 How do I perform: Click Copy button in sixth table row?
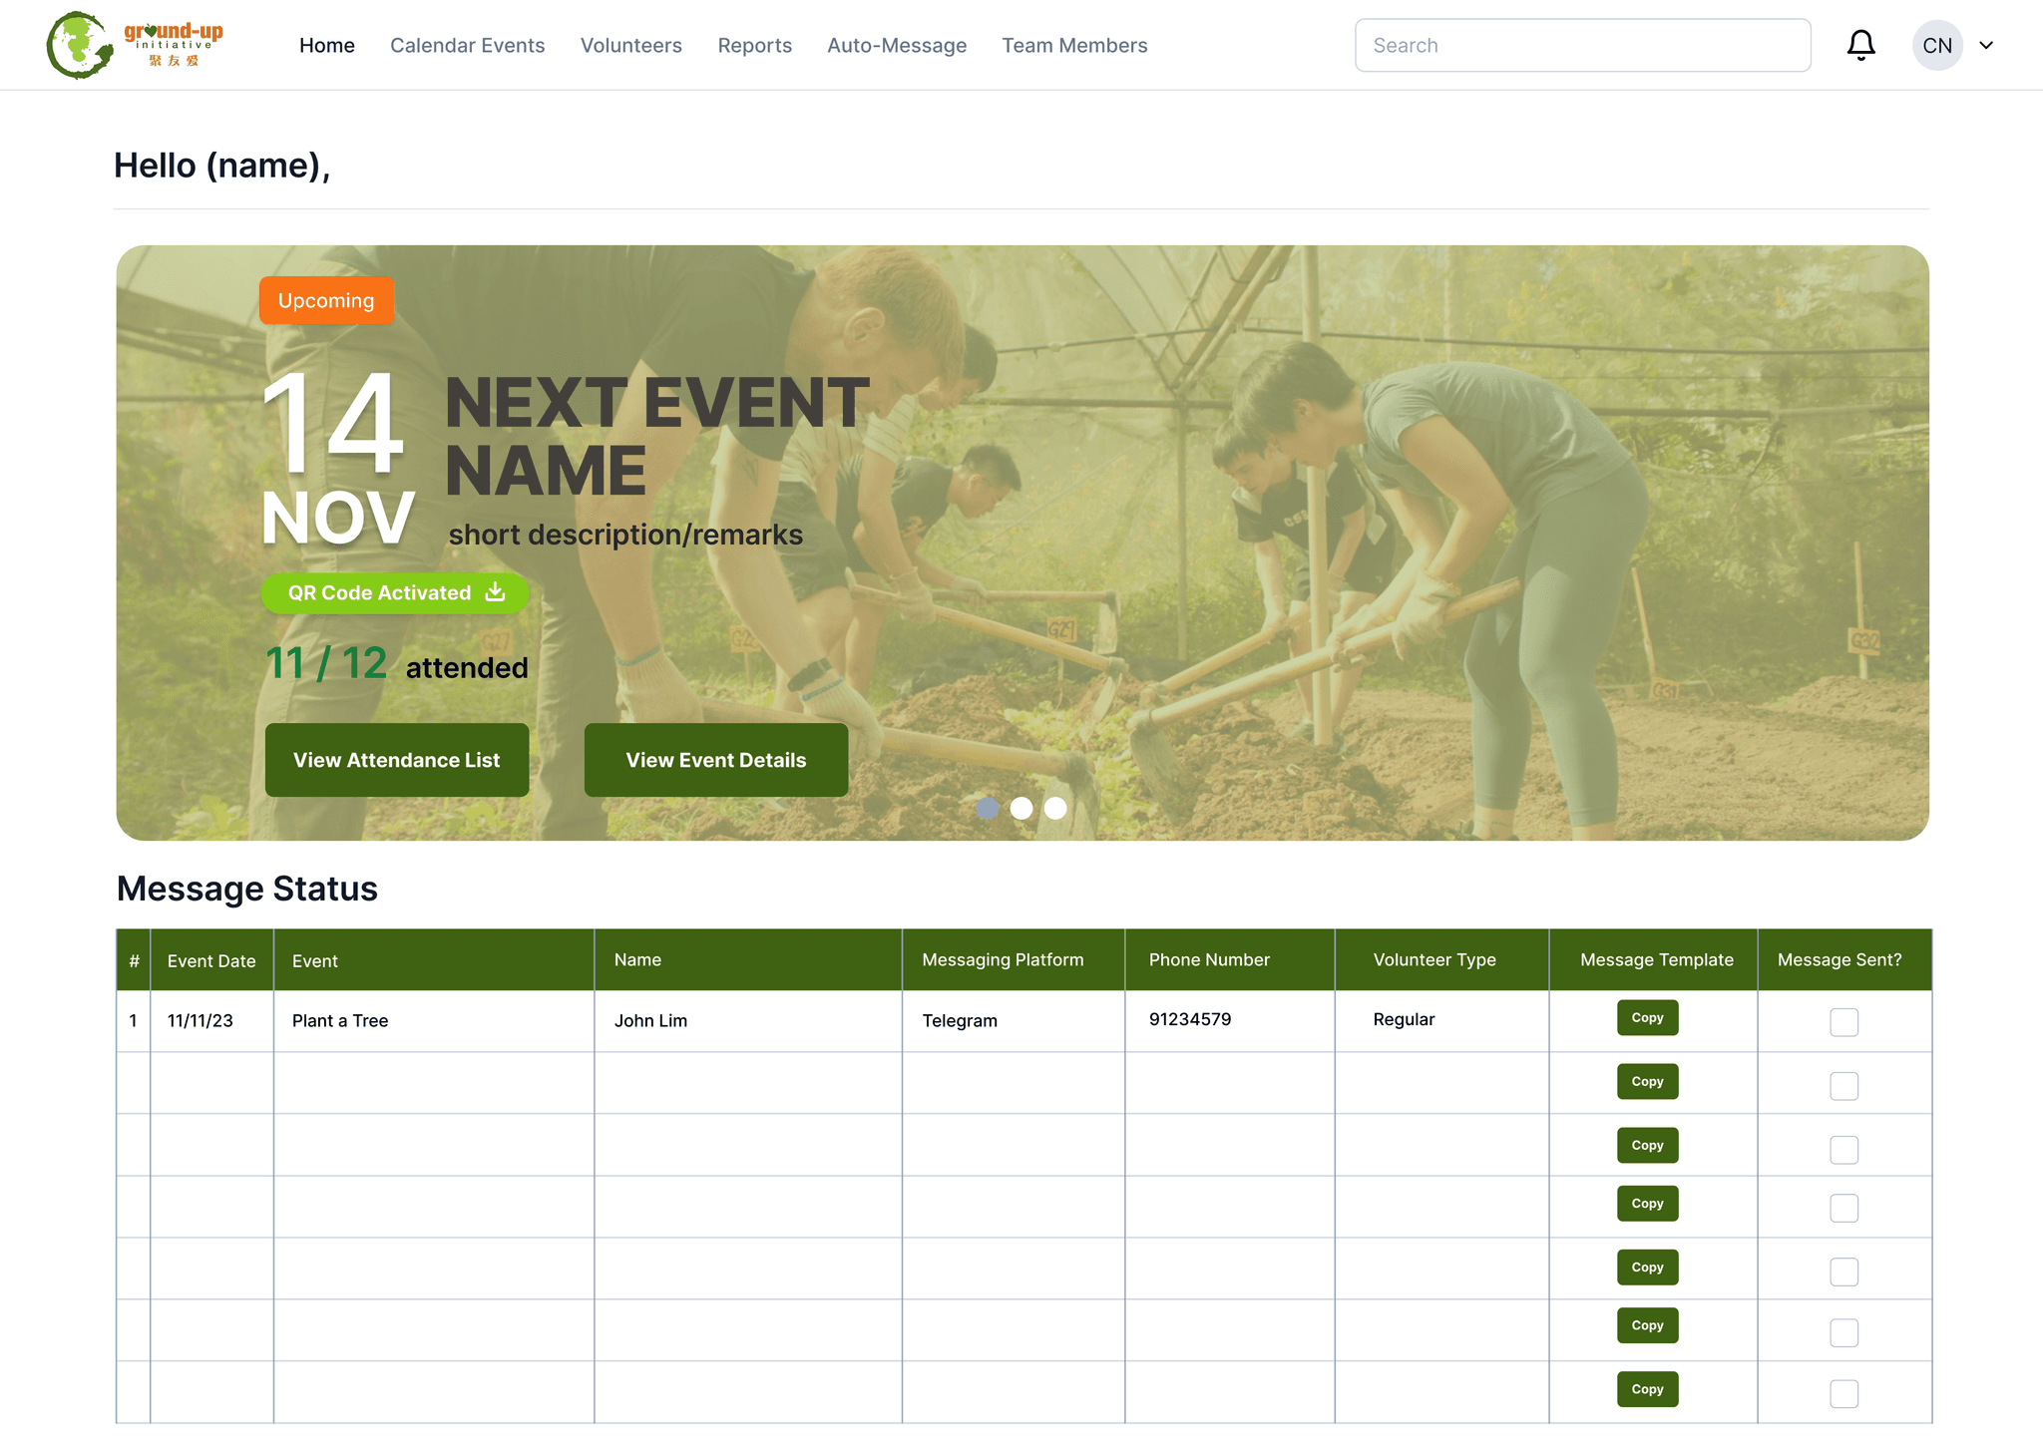click(x=1647, y=1325)
